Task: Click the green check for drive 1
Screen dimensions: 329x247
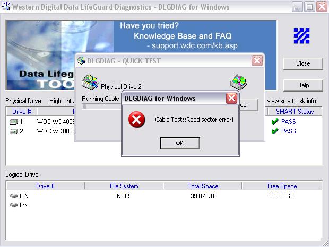Action: click(275, 122)
